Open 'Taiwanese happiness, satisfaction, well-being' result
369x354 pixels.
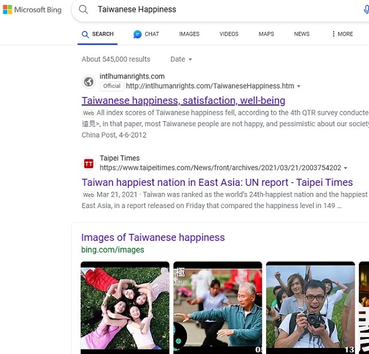coord(183,101)
